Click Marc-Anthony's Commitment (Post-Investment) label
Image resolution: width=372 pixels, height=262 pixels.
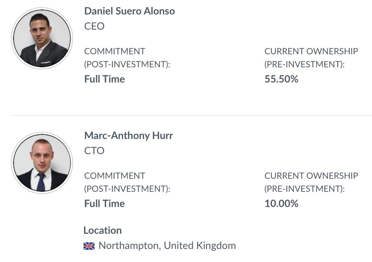click(x=127, y=182)
